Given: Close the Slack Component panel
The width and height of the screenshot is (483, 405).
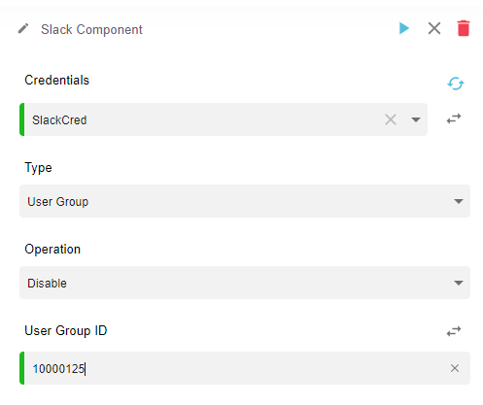Looking at the screenshot, I should point(434,28).
